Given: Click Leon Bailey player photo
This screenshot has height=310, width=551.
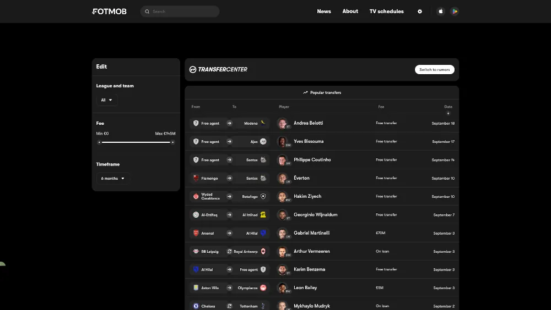Looking at the screenshot, I should pos(282,287).
